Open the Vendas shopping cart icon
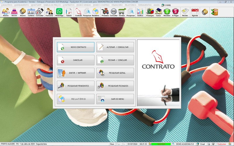 tap(122, 12)
